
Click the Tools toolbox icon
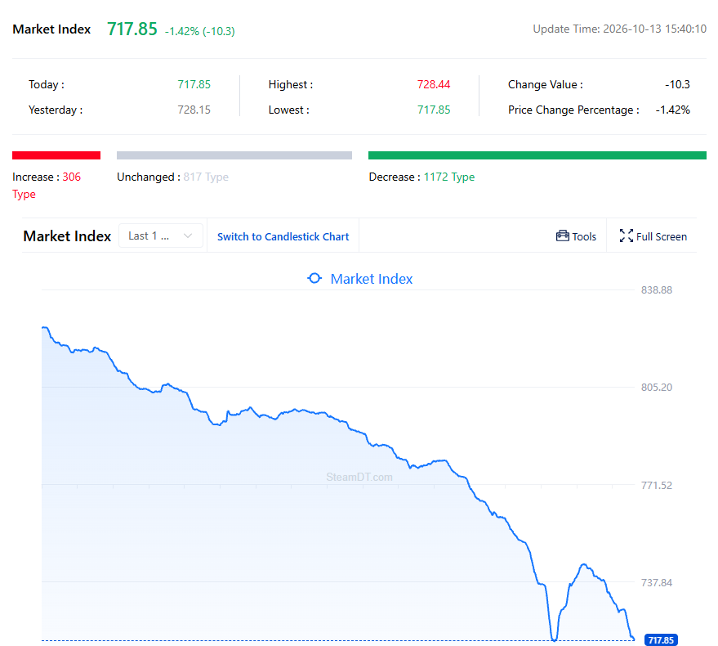(562, 236)
